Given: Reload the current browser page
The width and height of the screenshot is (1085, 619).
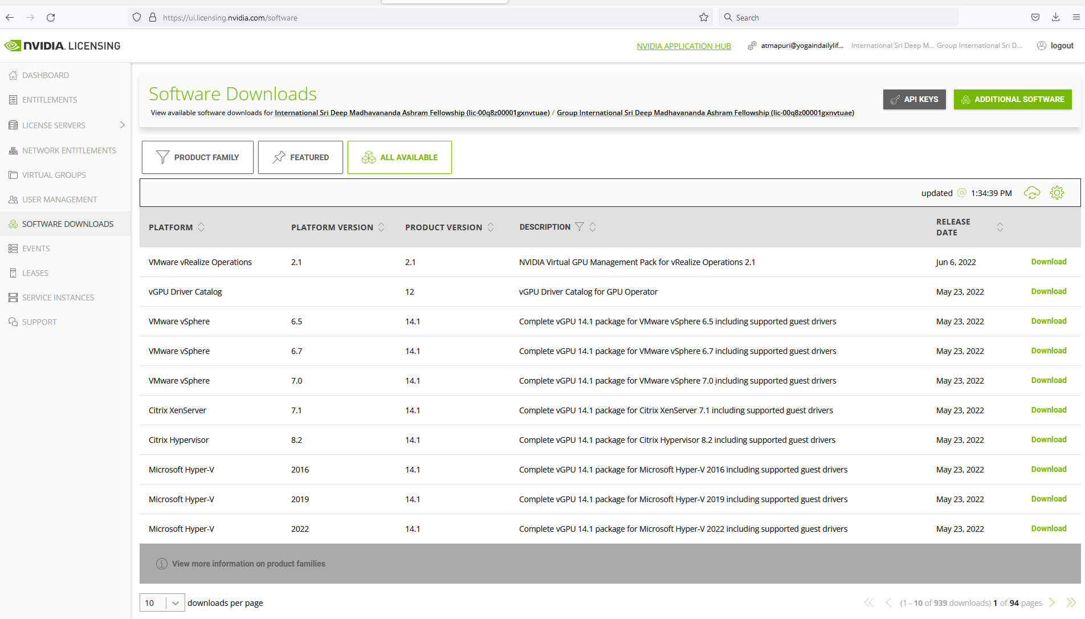Looking at the screenshot, I should [x=51, y=18].
